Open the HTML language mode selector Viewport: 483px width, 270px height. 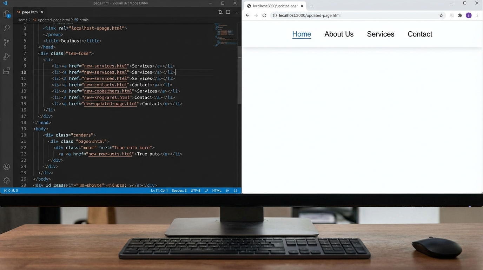point(217,190)
